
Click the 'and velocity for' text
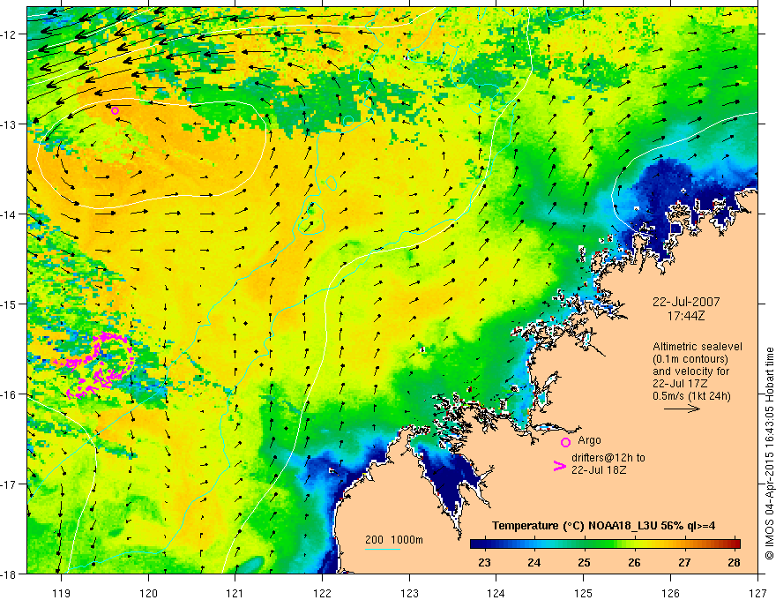pyautogui.click(x=690, y=371)
